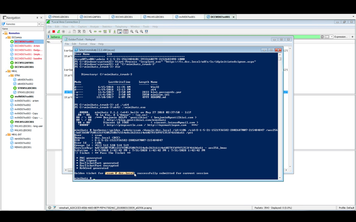The height and width of the screenshot is (222, 356).
Task: Zoom out on the Wireshark text
Action: [x=137, y=32]
